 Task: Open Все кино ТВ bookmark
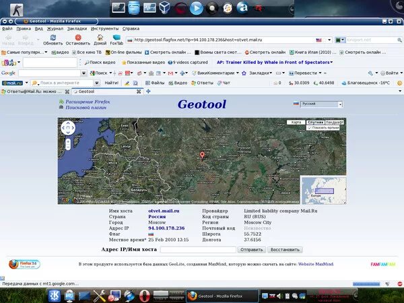coord(87,53)
